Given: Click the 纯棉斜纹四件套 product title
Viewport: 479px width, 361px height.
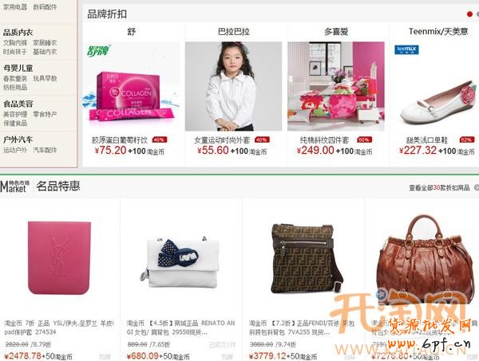Looking at the screenshot, I should click(324, 140).
